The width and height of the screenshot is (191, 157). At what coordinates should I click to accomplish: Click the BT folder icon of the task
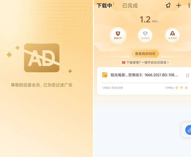click(105, 75)
